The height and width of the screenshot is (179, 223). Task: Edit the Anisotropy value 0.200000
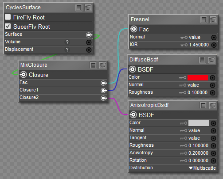pyautogui.click(x=198, y=153)
